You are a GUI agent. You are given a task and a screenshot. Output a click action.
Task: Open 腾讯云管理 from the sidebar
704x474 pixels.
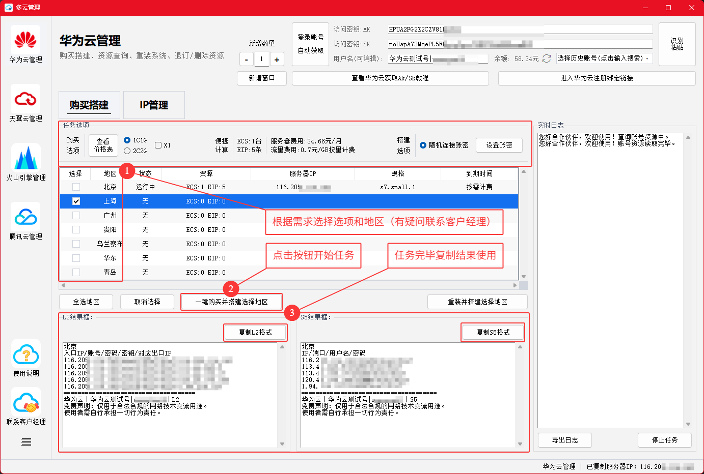click(25, 222)
